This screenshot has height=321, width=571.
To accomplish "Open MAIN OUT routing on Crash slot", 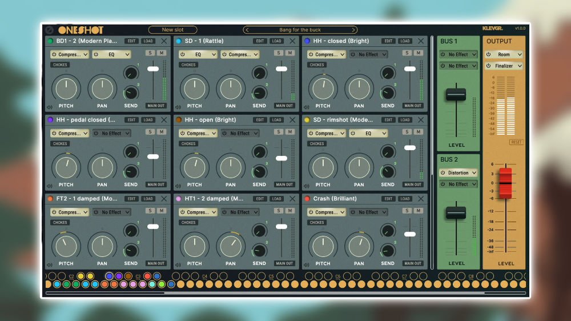I will (413, 263).
